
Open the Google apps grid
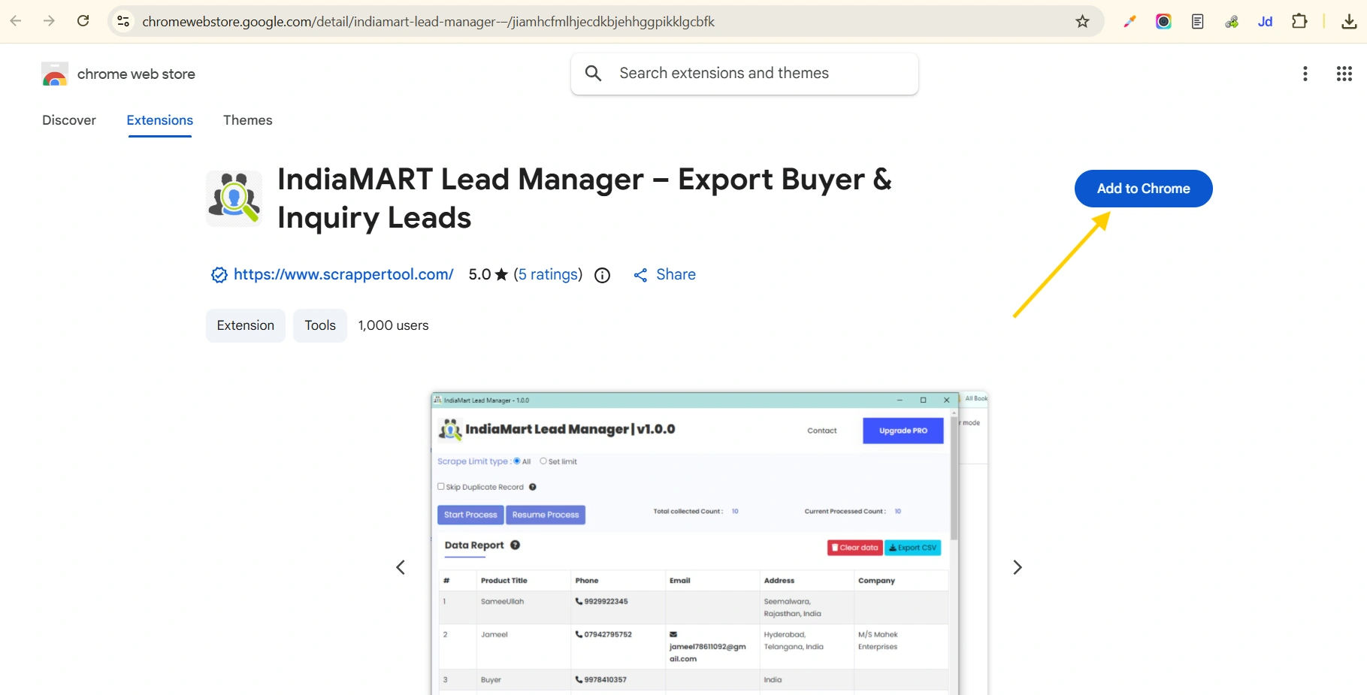point(1344,74)
